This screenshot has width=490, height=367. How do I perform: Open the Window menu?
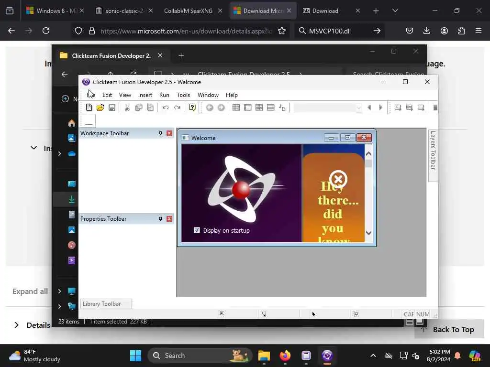pos(208,95)
